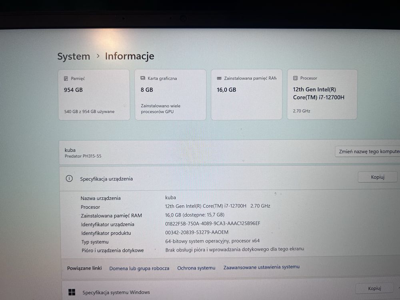
Task: Click Zmień nazwę tego komputera button
Action: point(368,152)
